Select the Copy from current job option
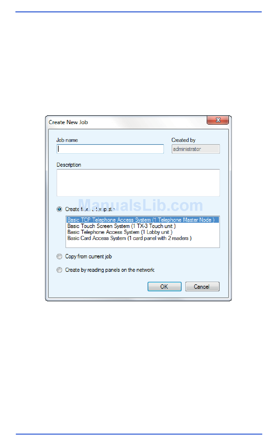Viewport: 277px width, 442px height. pos(59,256)
